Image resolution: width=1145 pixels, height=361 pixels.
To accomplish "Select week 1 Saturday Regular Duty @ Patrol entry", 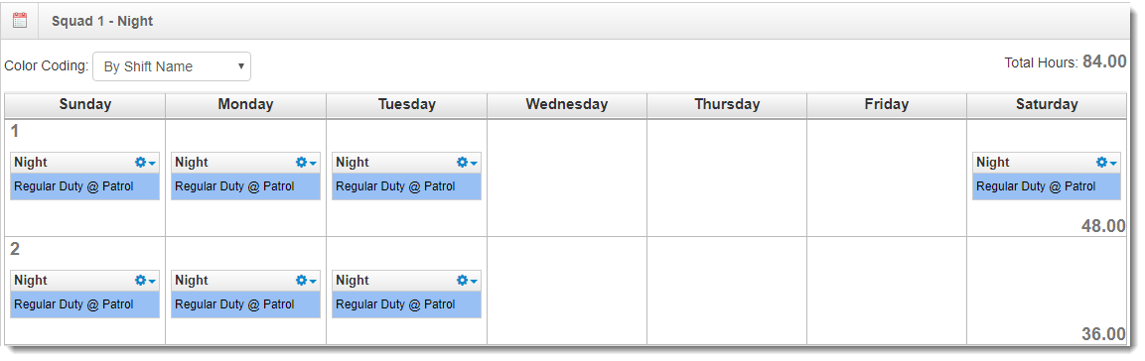I will click(1047, 186).
